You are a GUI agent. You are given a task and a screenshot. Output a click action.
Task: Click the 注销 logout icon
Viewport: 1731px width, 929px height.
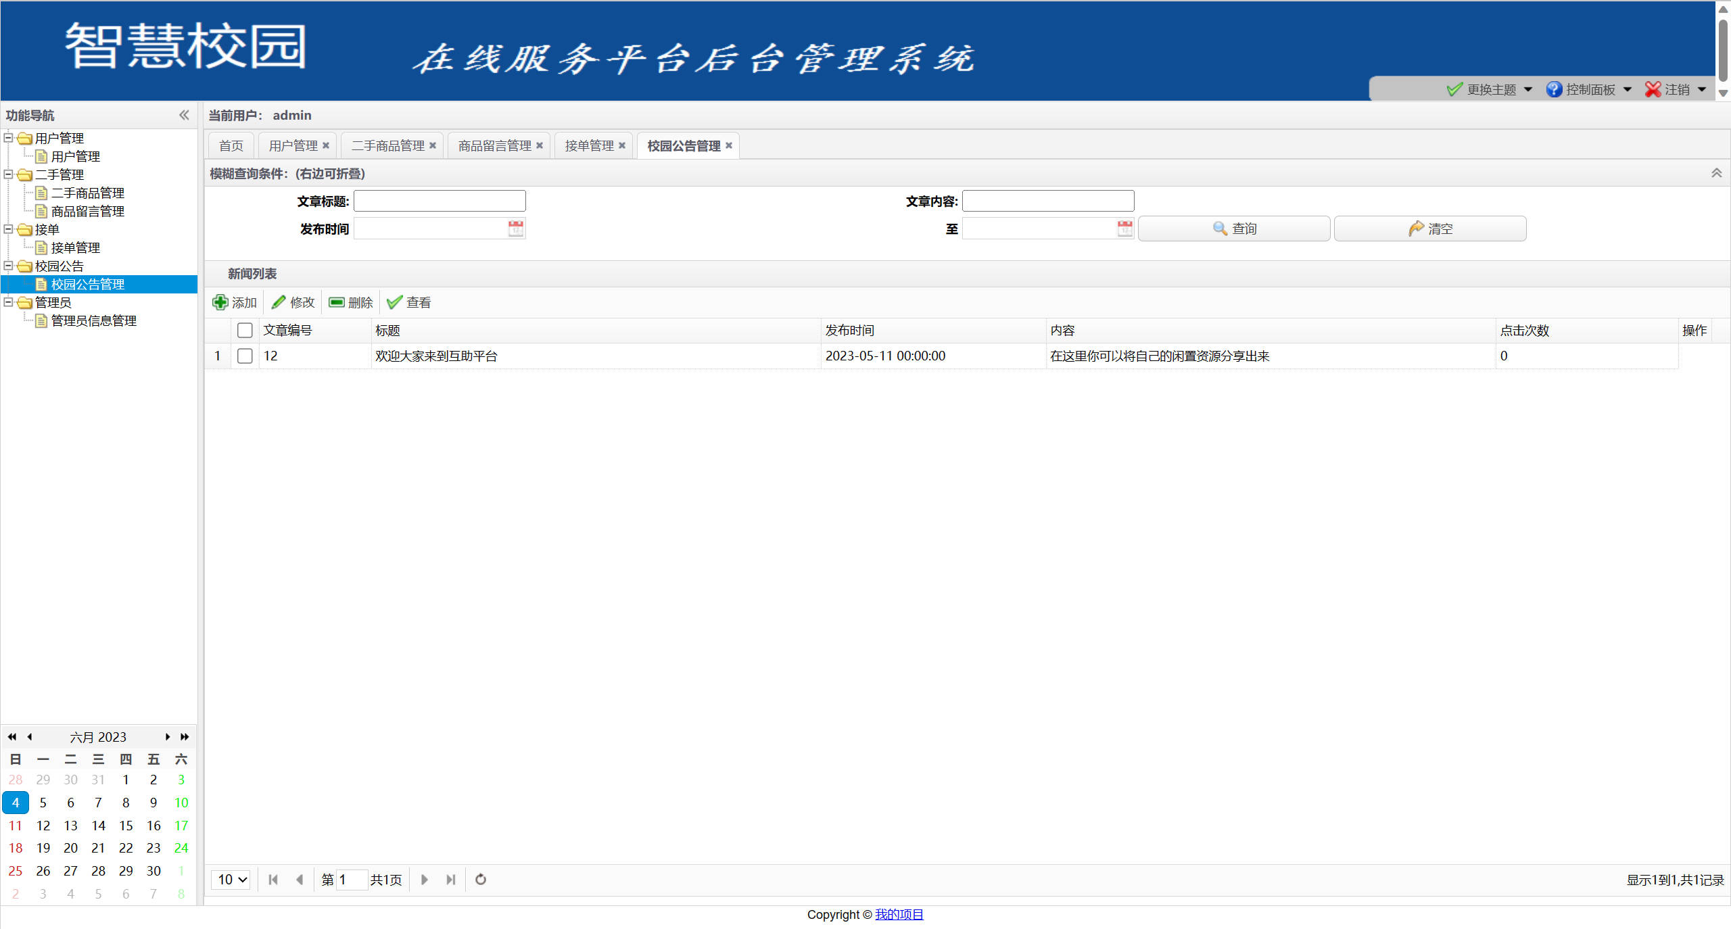tap(1653, 89)
